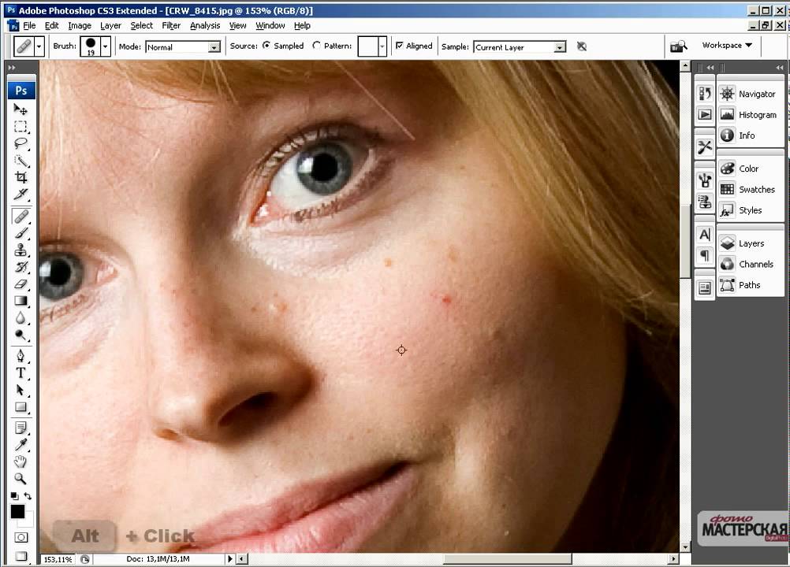Select the Zoom tool

point(20,479)
